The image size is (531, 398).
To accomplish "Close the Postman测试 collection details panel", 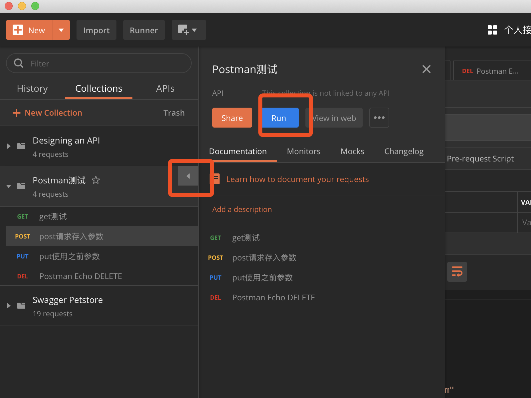I will point(426,69).
